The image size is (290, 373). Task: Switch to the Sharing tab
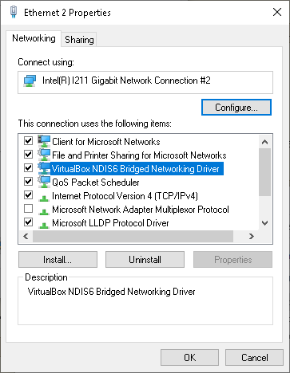pyautogui.click(x=79, y=40)
